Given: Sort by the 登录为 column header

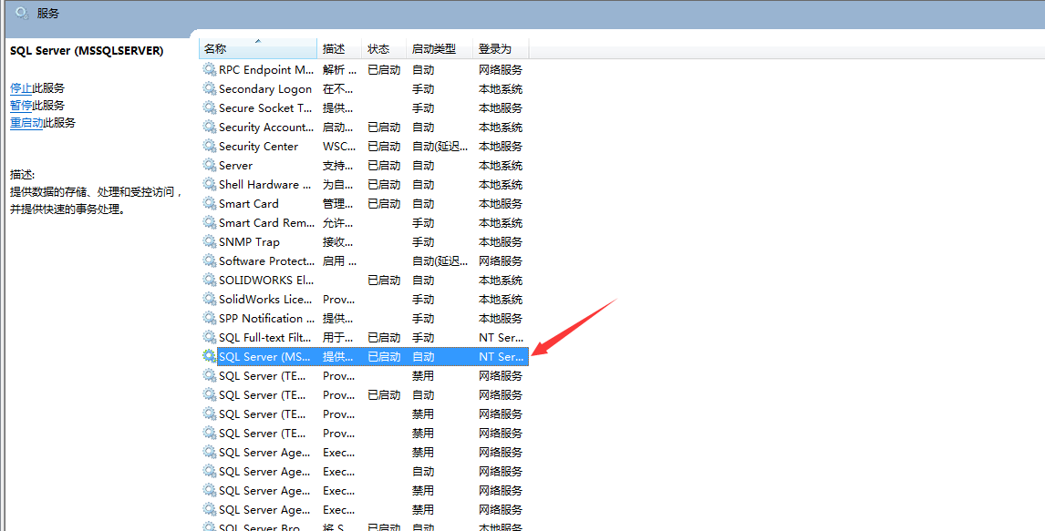Looking at the screenshot, I should [x=502, y=48].
